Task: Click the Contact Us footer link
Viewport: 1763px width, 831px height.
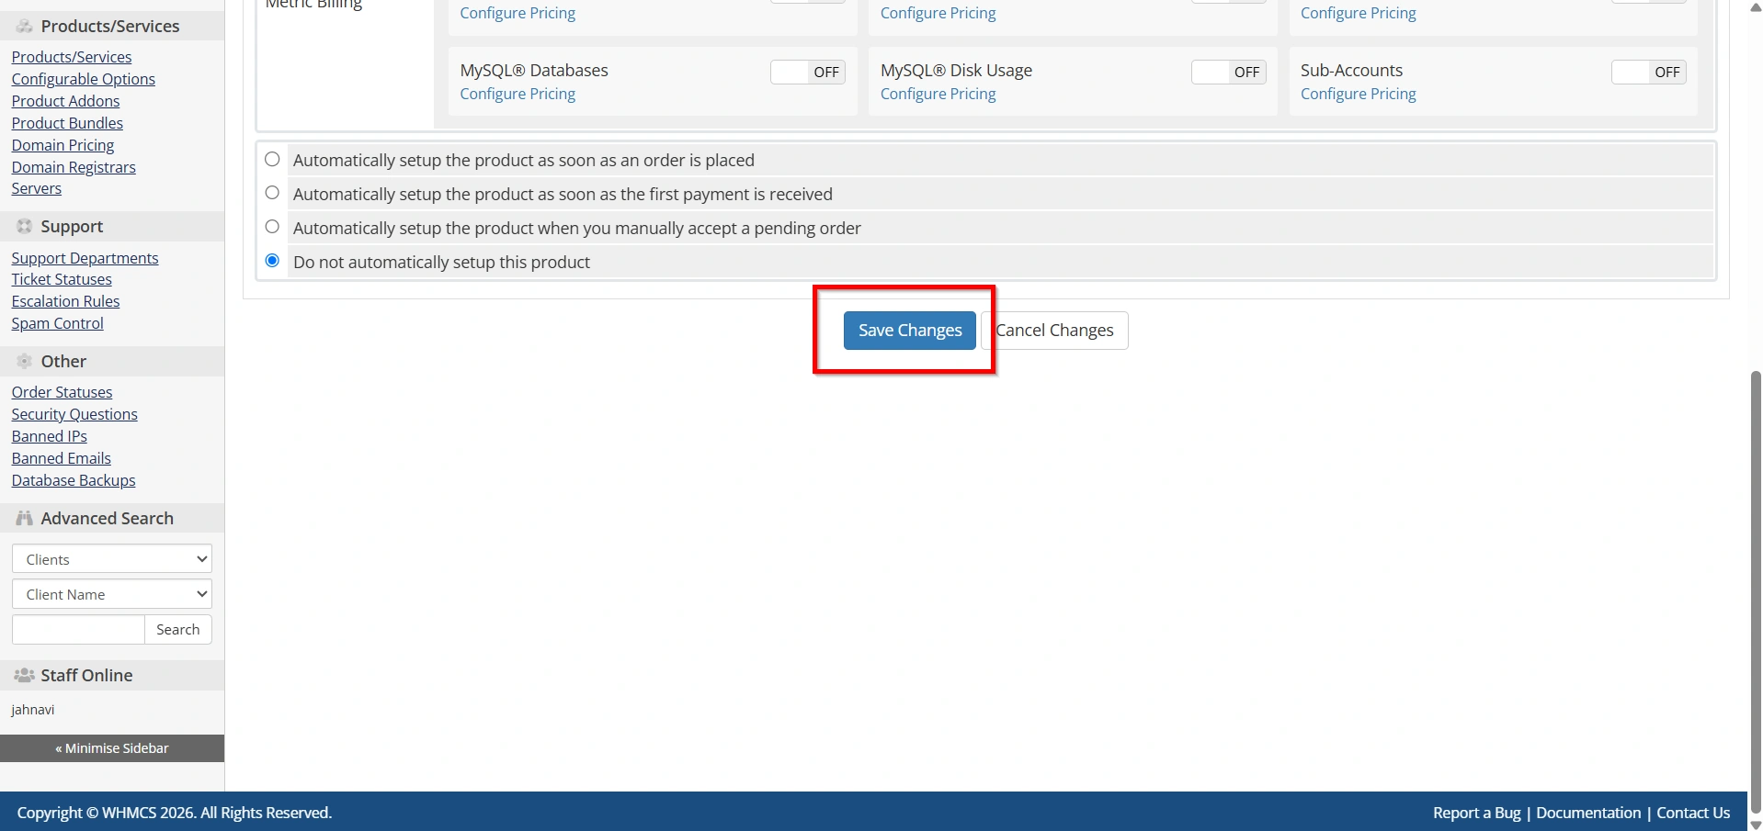Action: coord(1693,813)
